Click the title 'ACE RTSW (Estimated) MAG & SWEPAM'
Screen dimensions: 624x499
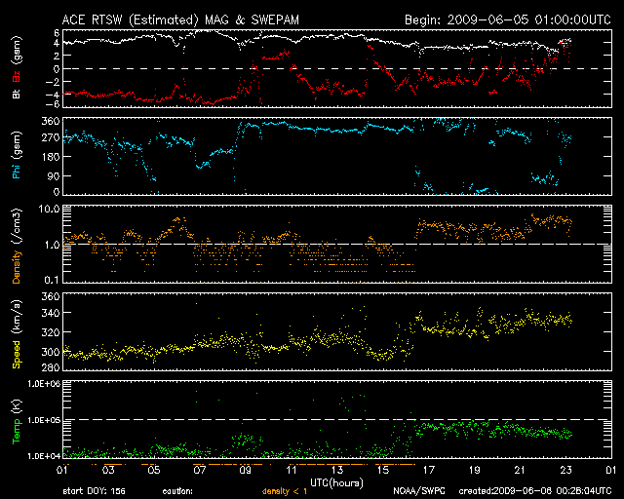coord(180,19)
